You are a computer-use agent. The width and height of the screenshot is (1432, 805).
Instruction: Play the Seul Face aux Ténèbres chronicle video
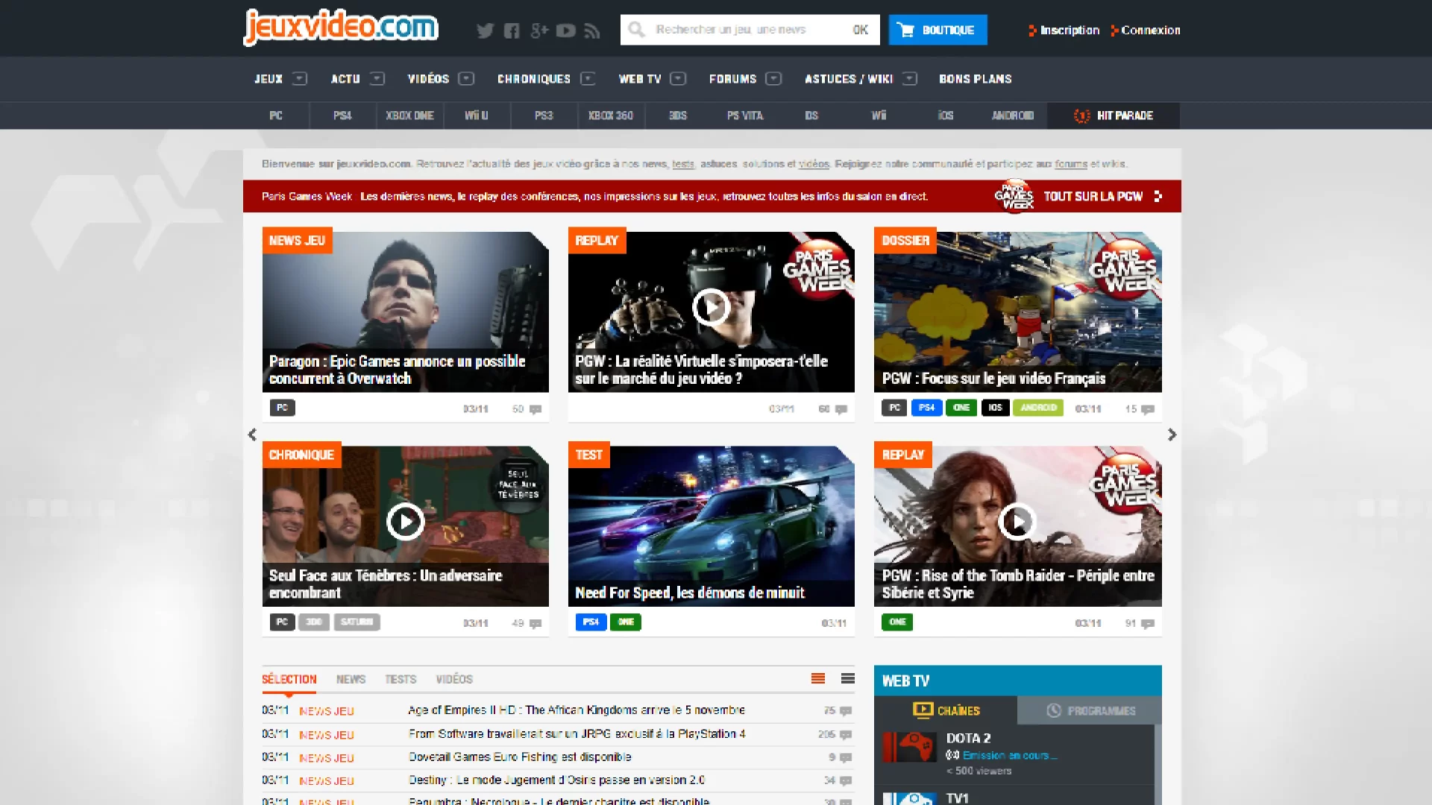click(x=405, y=522)
